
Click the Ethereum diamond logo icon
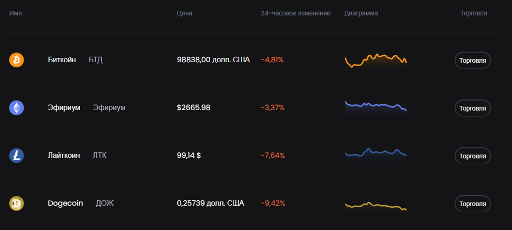17,108
